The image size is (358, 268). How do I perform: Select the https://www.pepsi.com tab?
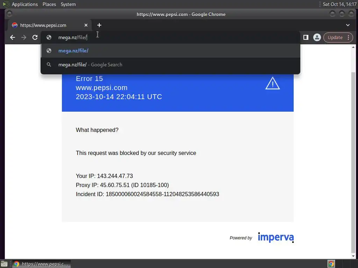(50, 25)
